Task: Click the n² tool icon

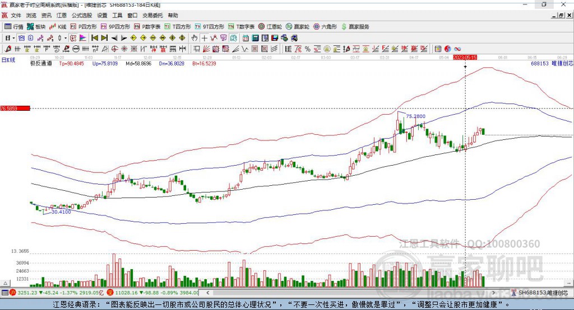Action: tap(95, 49)
